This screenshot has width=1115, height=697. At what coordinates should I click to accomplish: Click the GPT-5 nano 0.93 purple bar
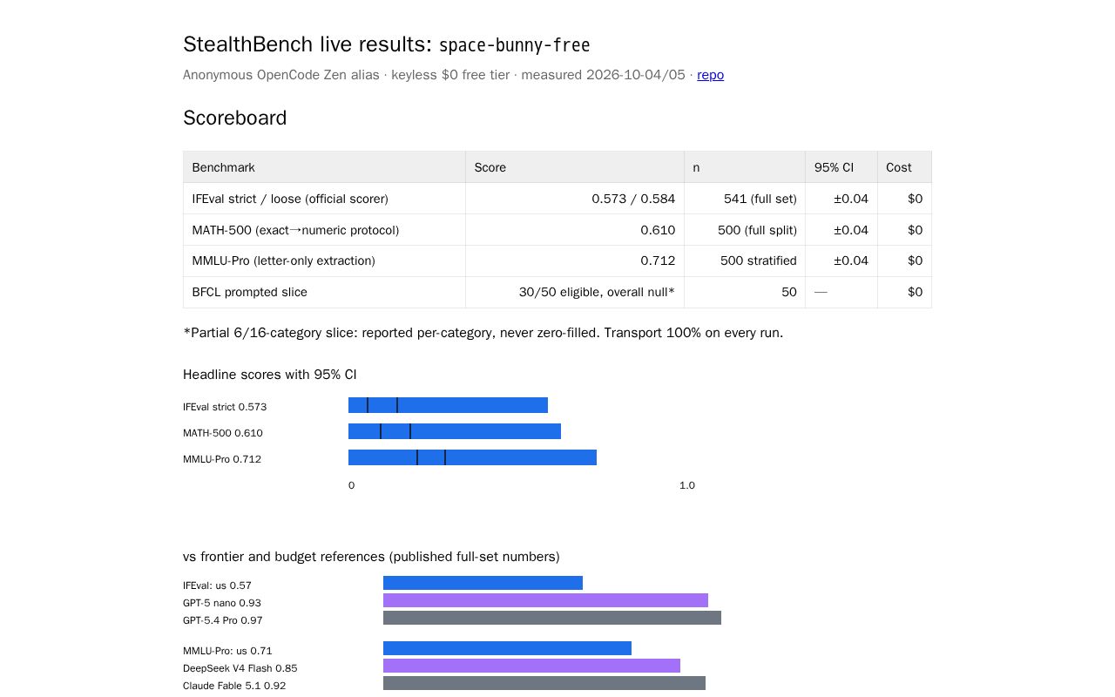[545, 600]
